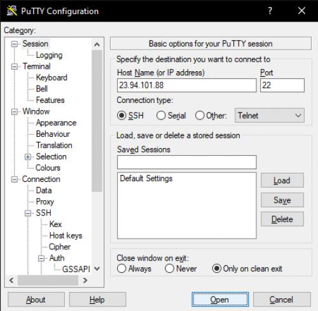This screenshot has height=311, width=318.
Task: Click the Cancel button
Action: click(x=282, y=300)
